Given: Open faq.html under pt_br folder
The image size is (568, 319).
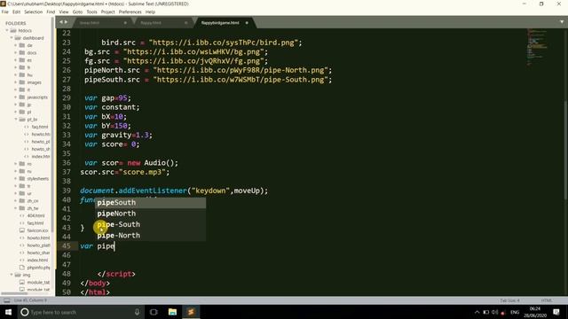Looking at the screenshot, I should [39, 127].
